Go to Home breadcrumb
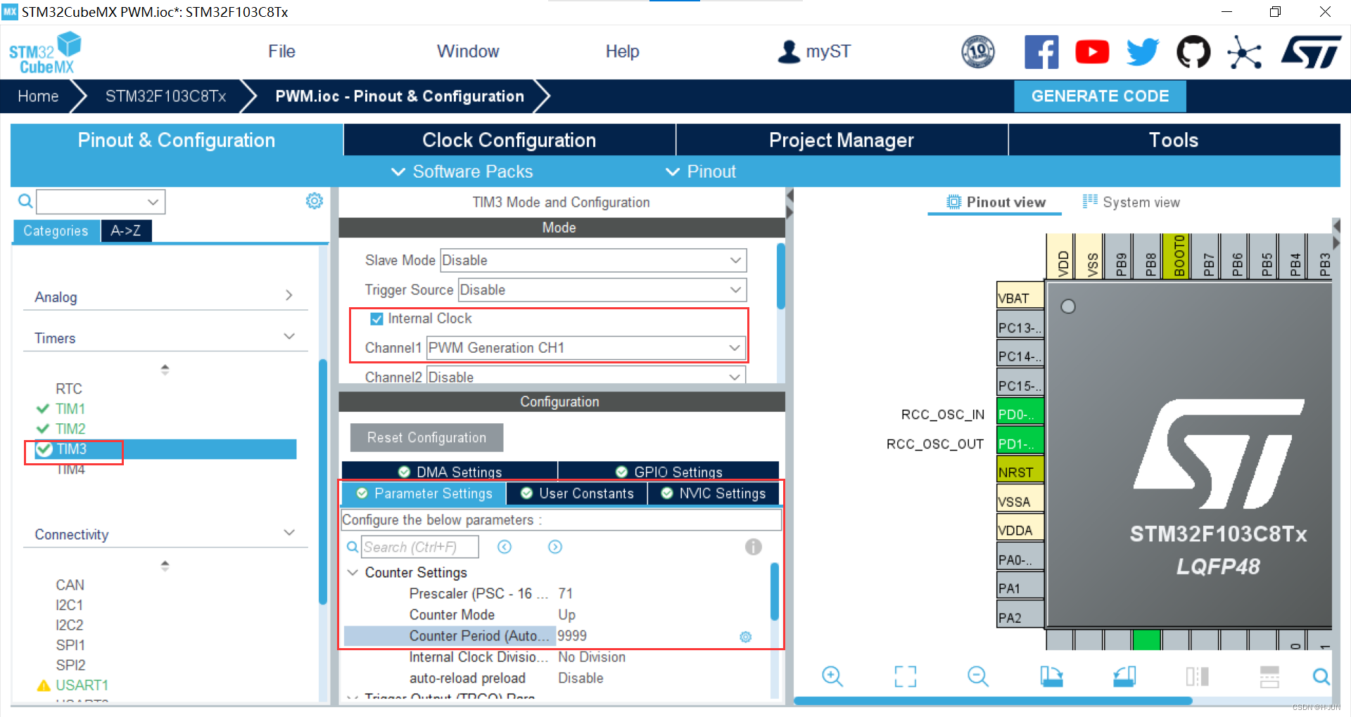The width and height of the screenshot is (1351, 717). [38, 96]
